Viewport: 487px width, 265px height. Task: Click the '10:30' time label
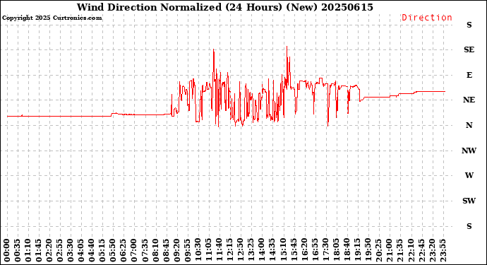198,250
